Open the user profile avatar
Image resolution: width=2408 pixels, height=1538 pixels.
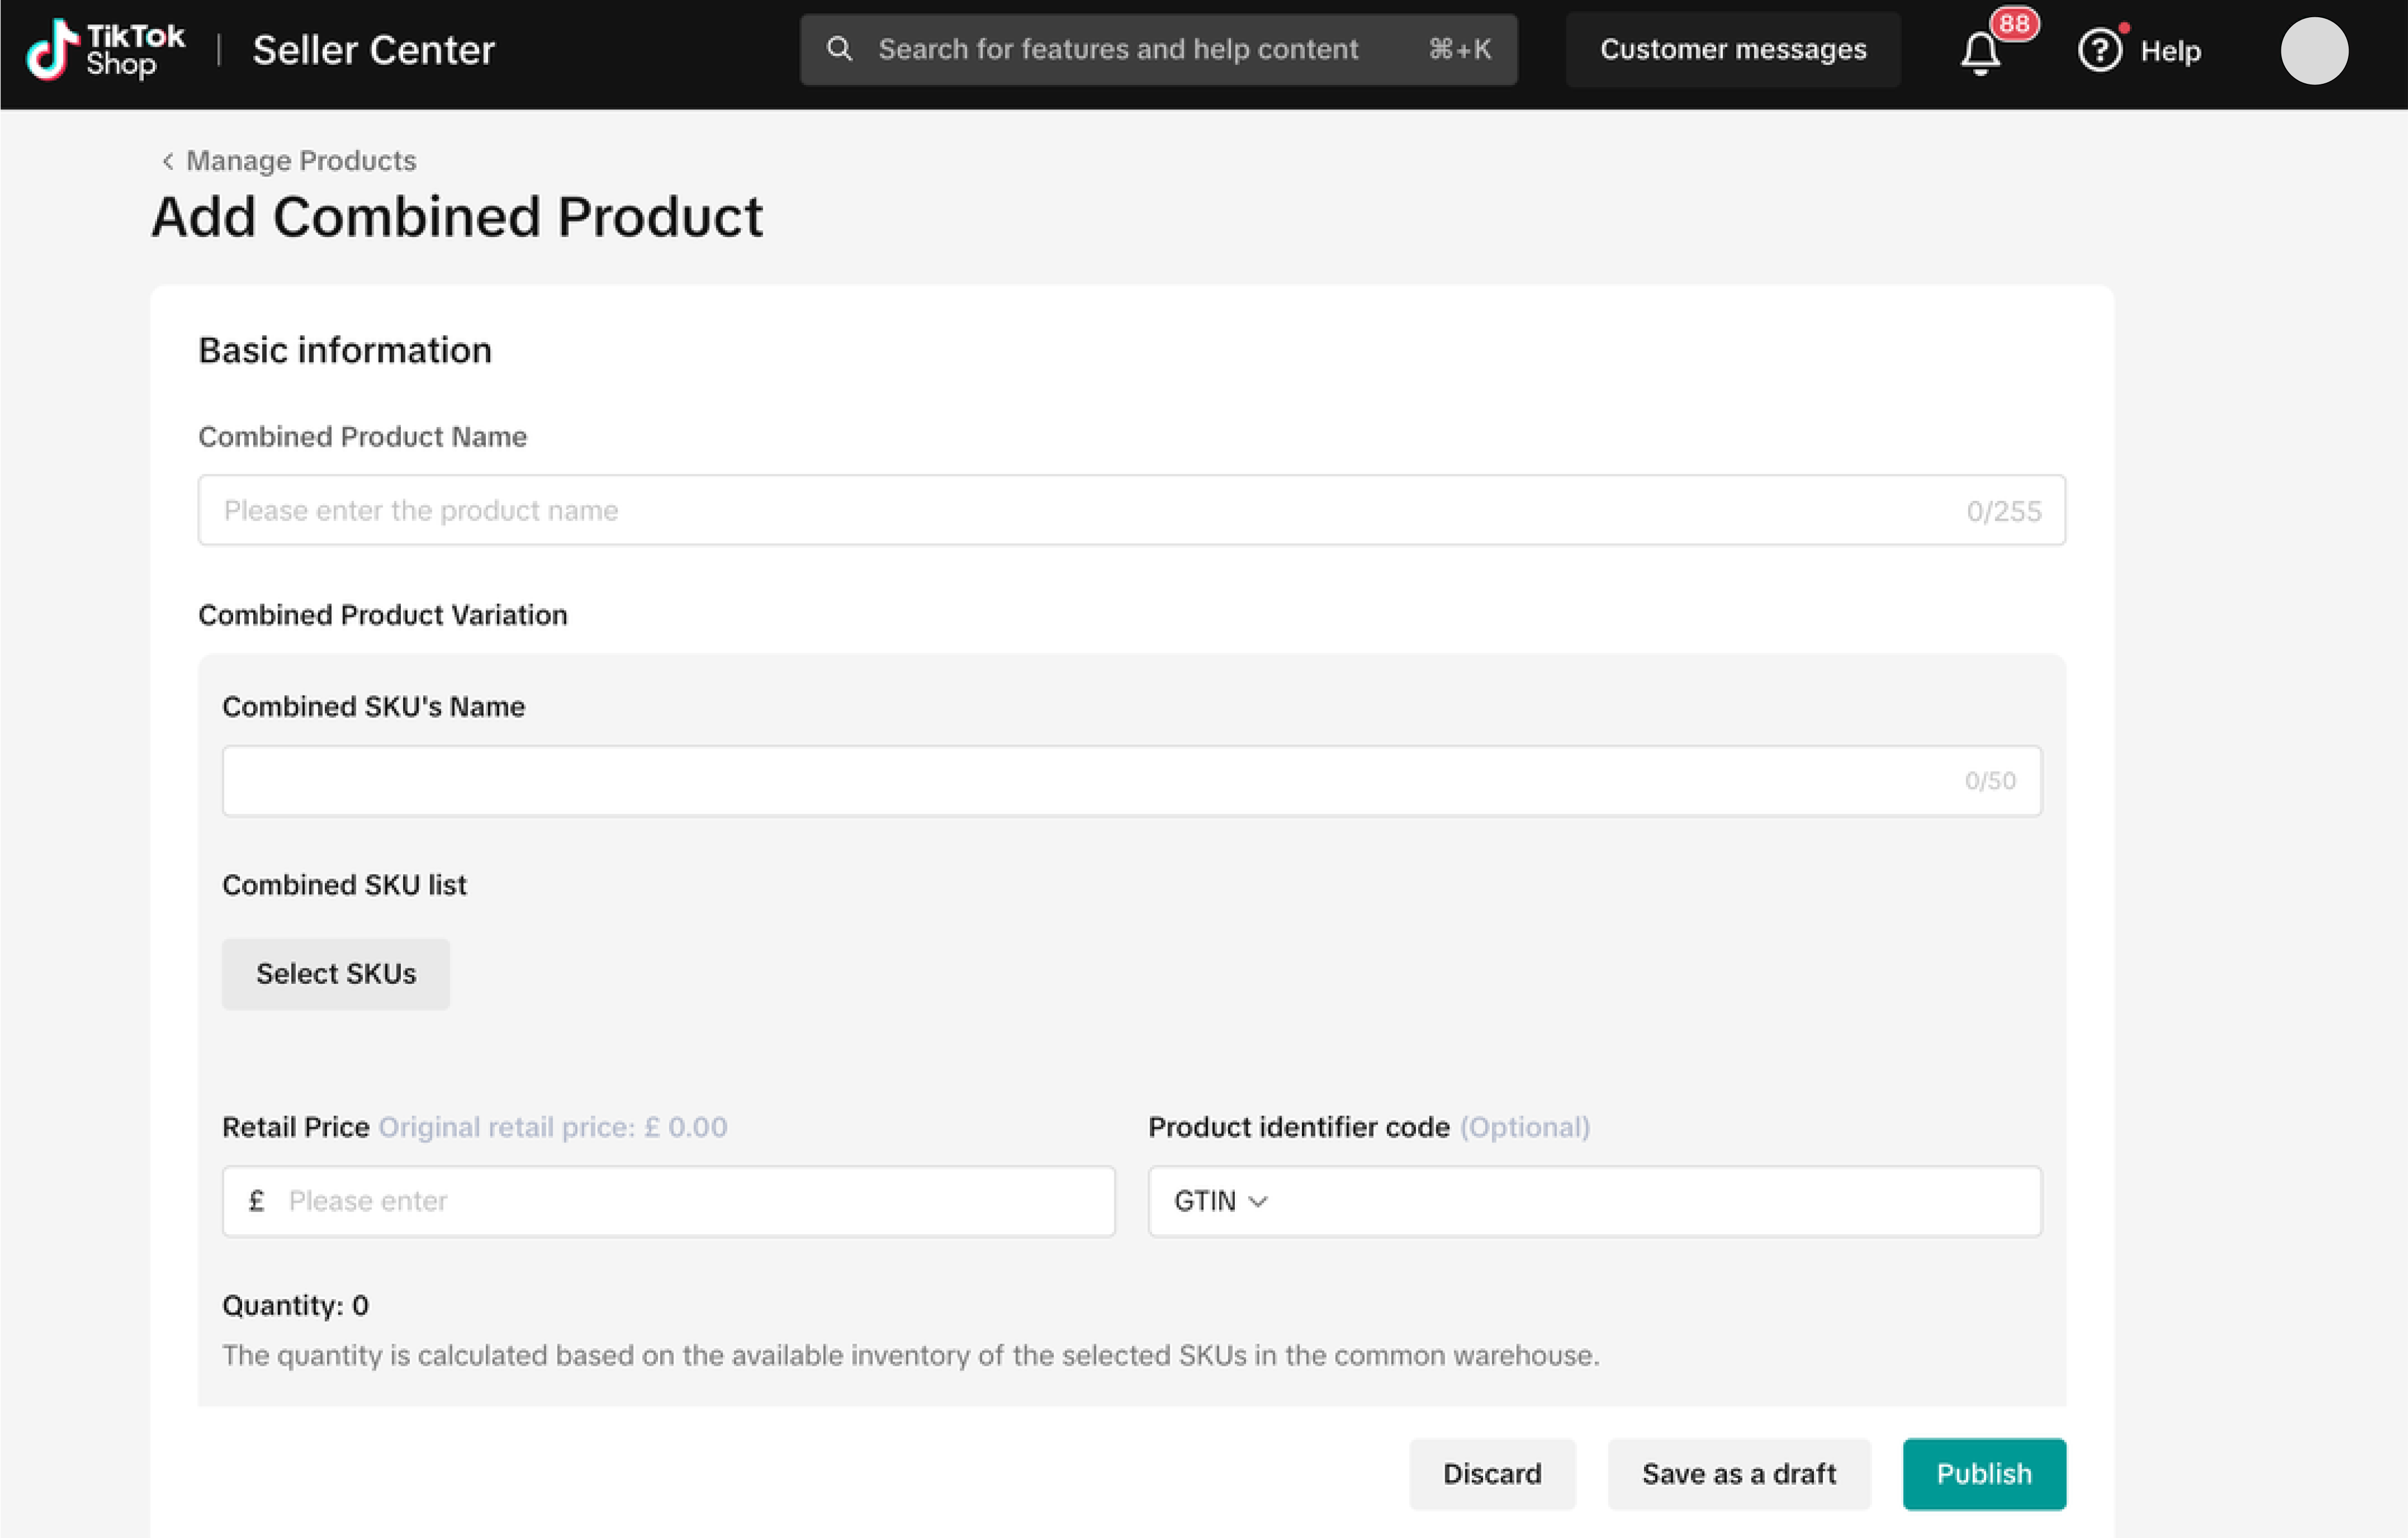[x=2314, y=51]
